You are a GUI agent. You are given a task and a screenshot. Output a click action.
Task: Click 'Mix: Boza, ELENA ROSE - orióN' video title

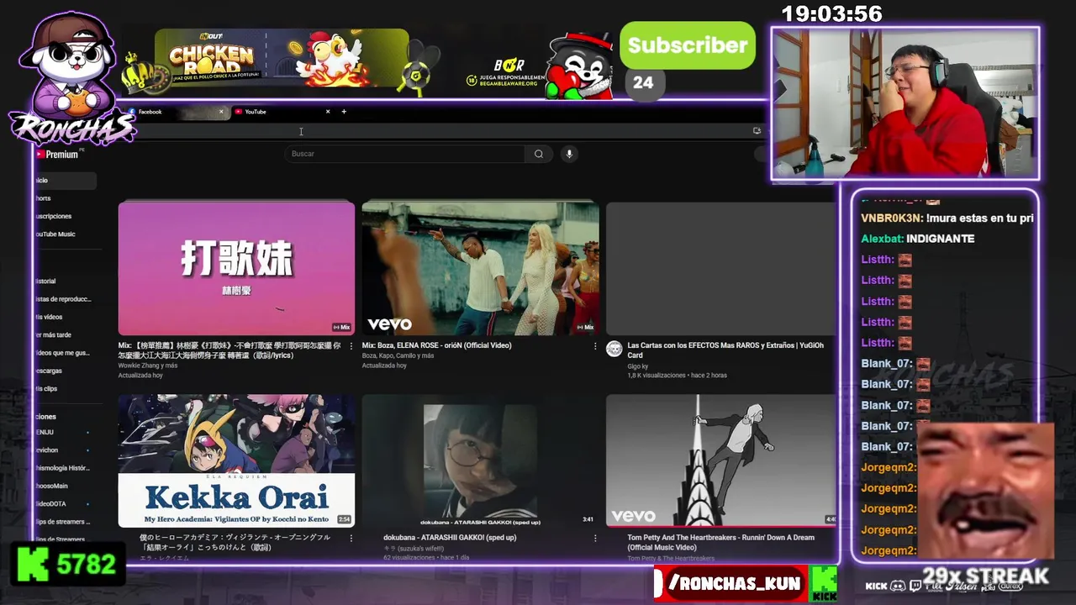tap(436, 345)
